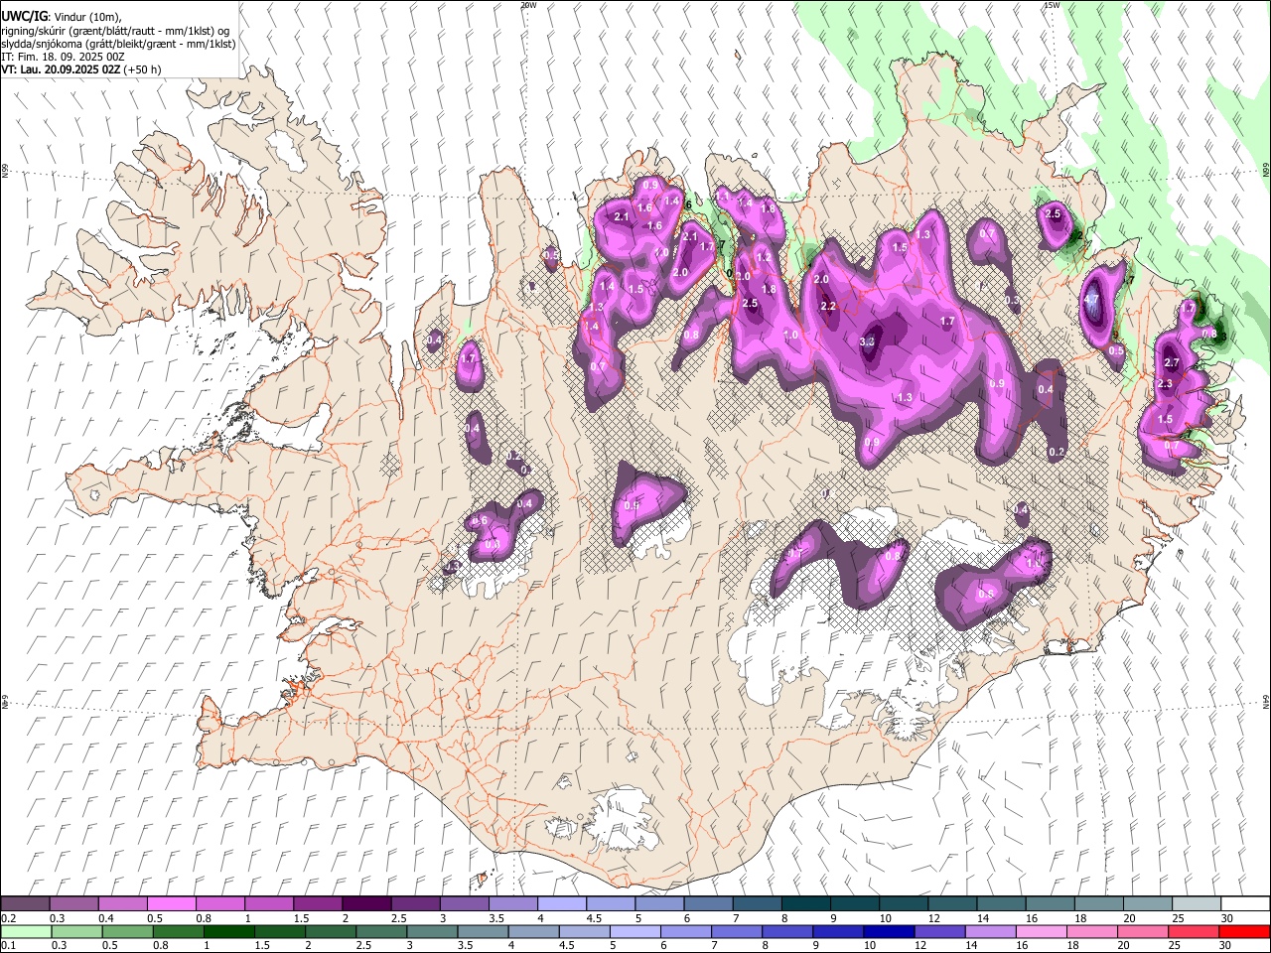Click the mauve 0.2 snow legend swatch

(25, 903)
